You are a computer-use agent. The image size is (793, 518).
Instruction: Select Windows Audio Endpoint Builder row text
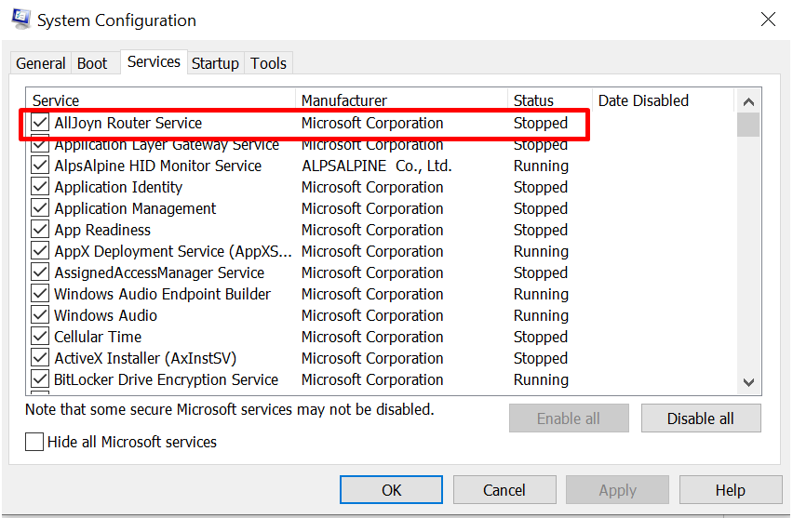[x=162, y=294]
